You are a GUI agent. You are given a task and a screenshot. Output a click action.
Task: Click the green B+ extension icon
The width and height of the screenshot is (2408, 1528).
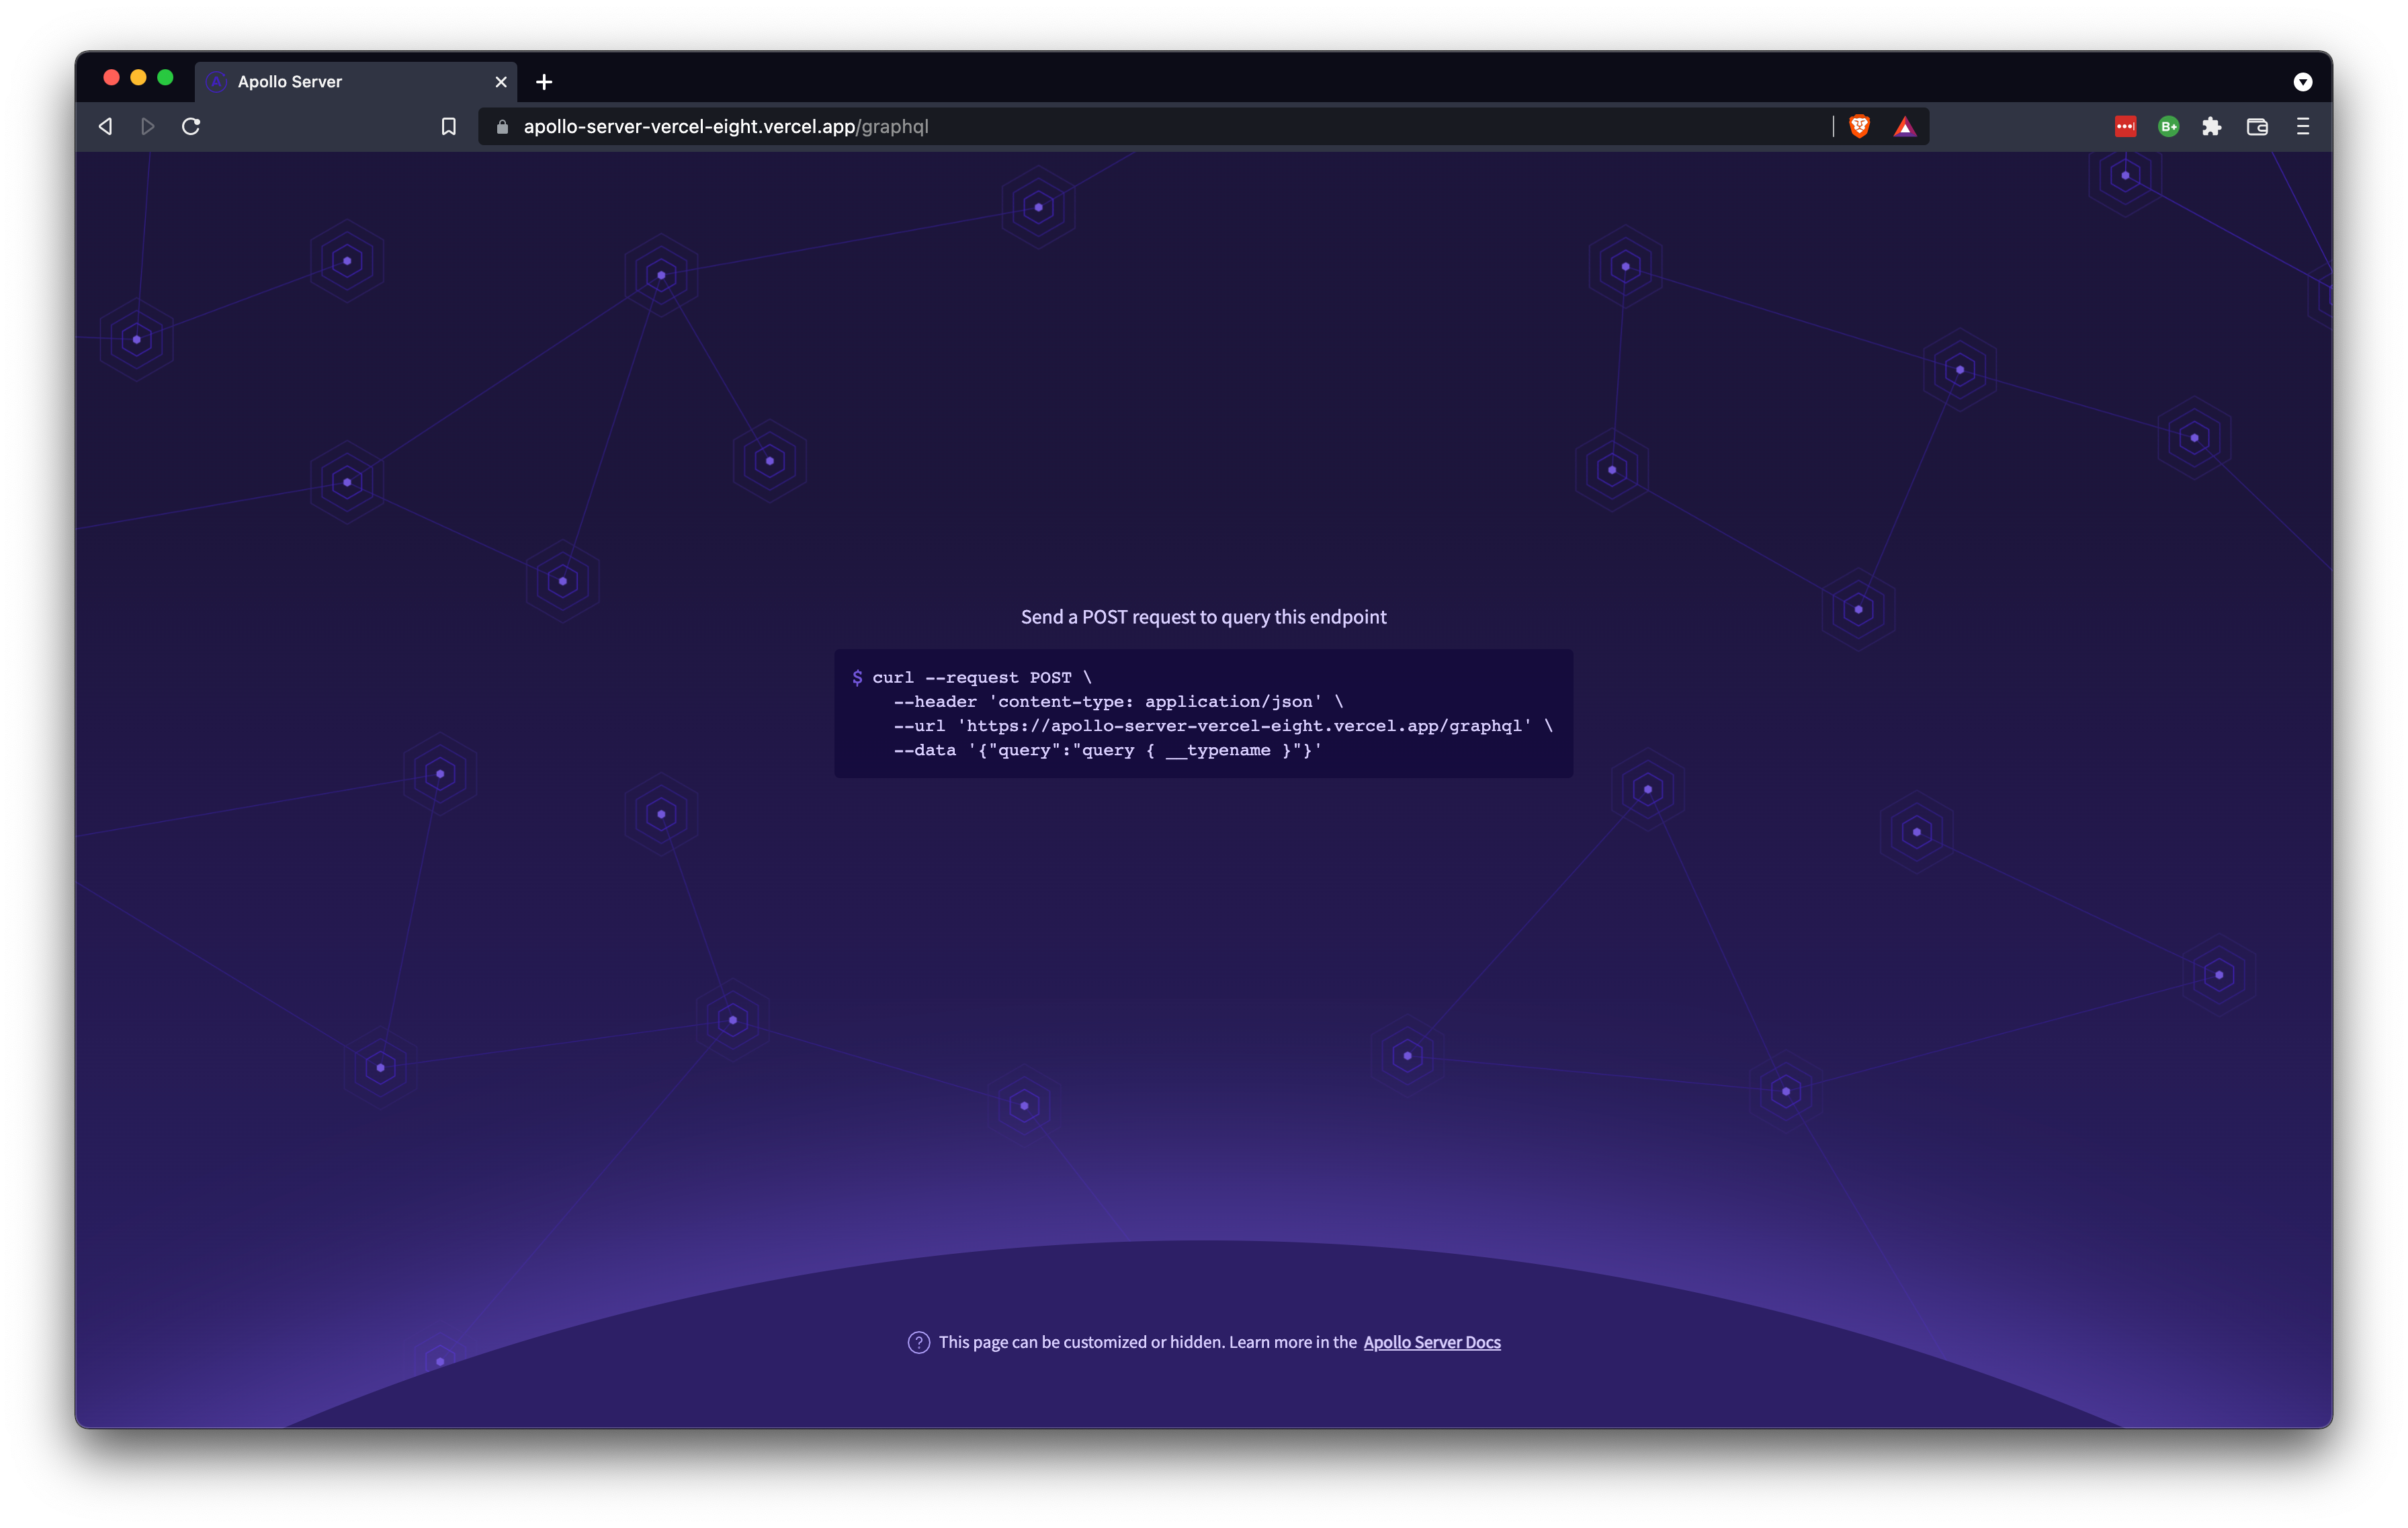2168,126
